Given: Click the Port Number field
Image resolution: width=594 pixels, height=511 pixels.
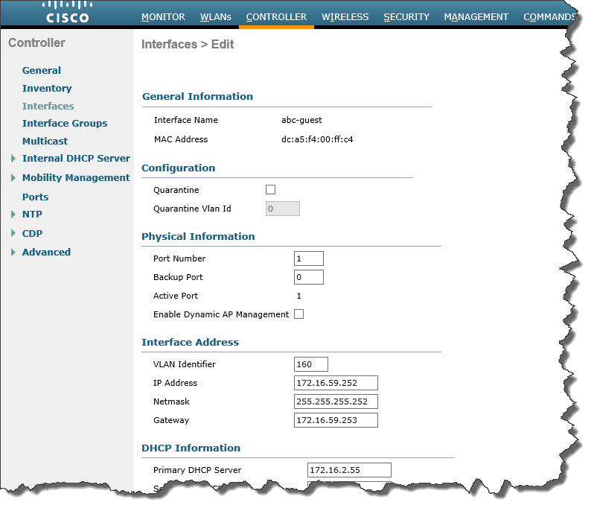Looking at the screenshot, I should [x=309, y=258].
